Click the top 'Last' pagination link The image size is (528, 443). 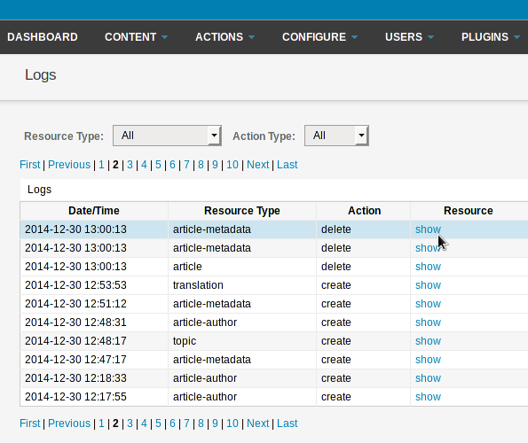(288, 165)
